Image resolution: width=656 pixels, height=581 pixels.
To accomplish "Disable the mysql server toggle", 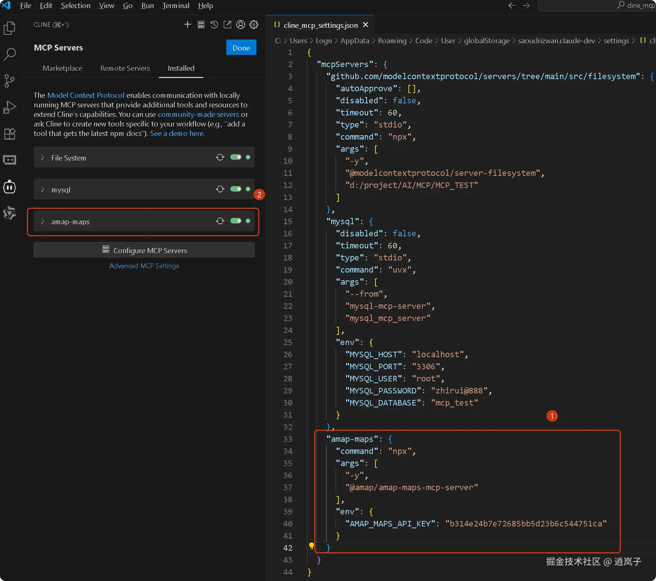I will 236,189.
